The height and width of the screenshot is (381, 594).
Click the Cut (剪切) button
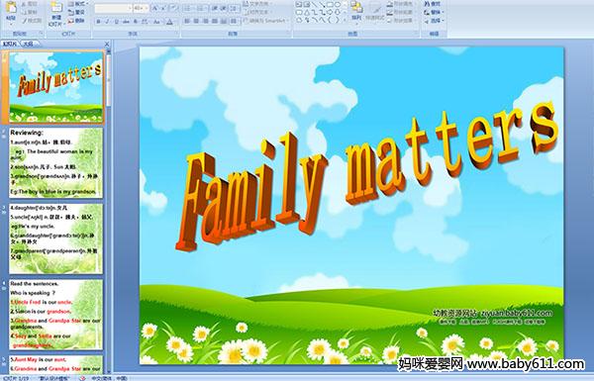coord(30,4)
